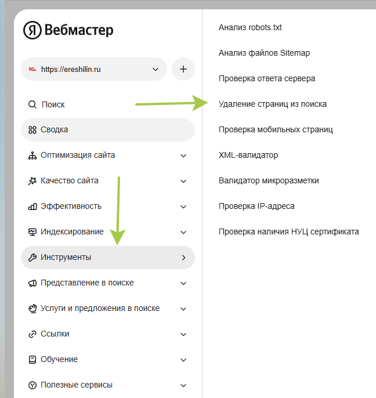376x398 pixels.
Task: Expand the Обучение section chevron
Action: [183, 360]
